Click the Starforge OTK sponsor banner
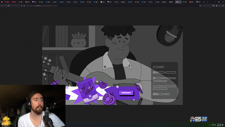 pyautogui.click(x=199, y=119)
